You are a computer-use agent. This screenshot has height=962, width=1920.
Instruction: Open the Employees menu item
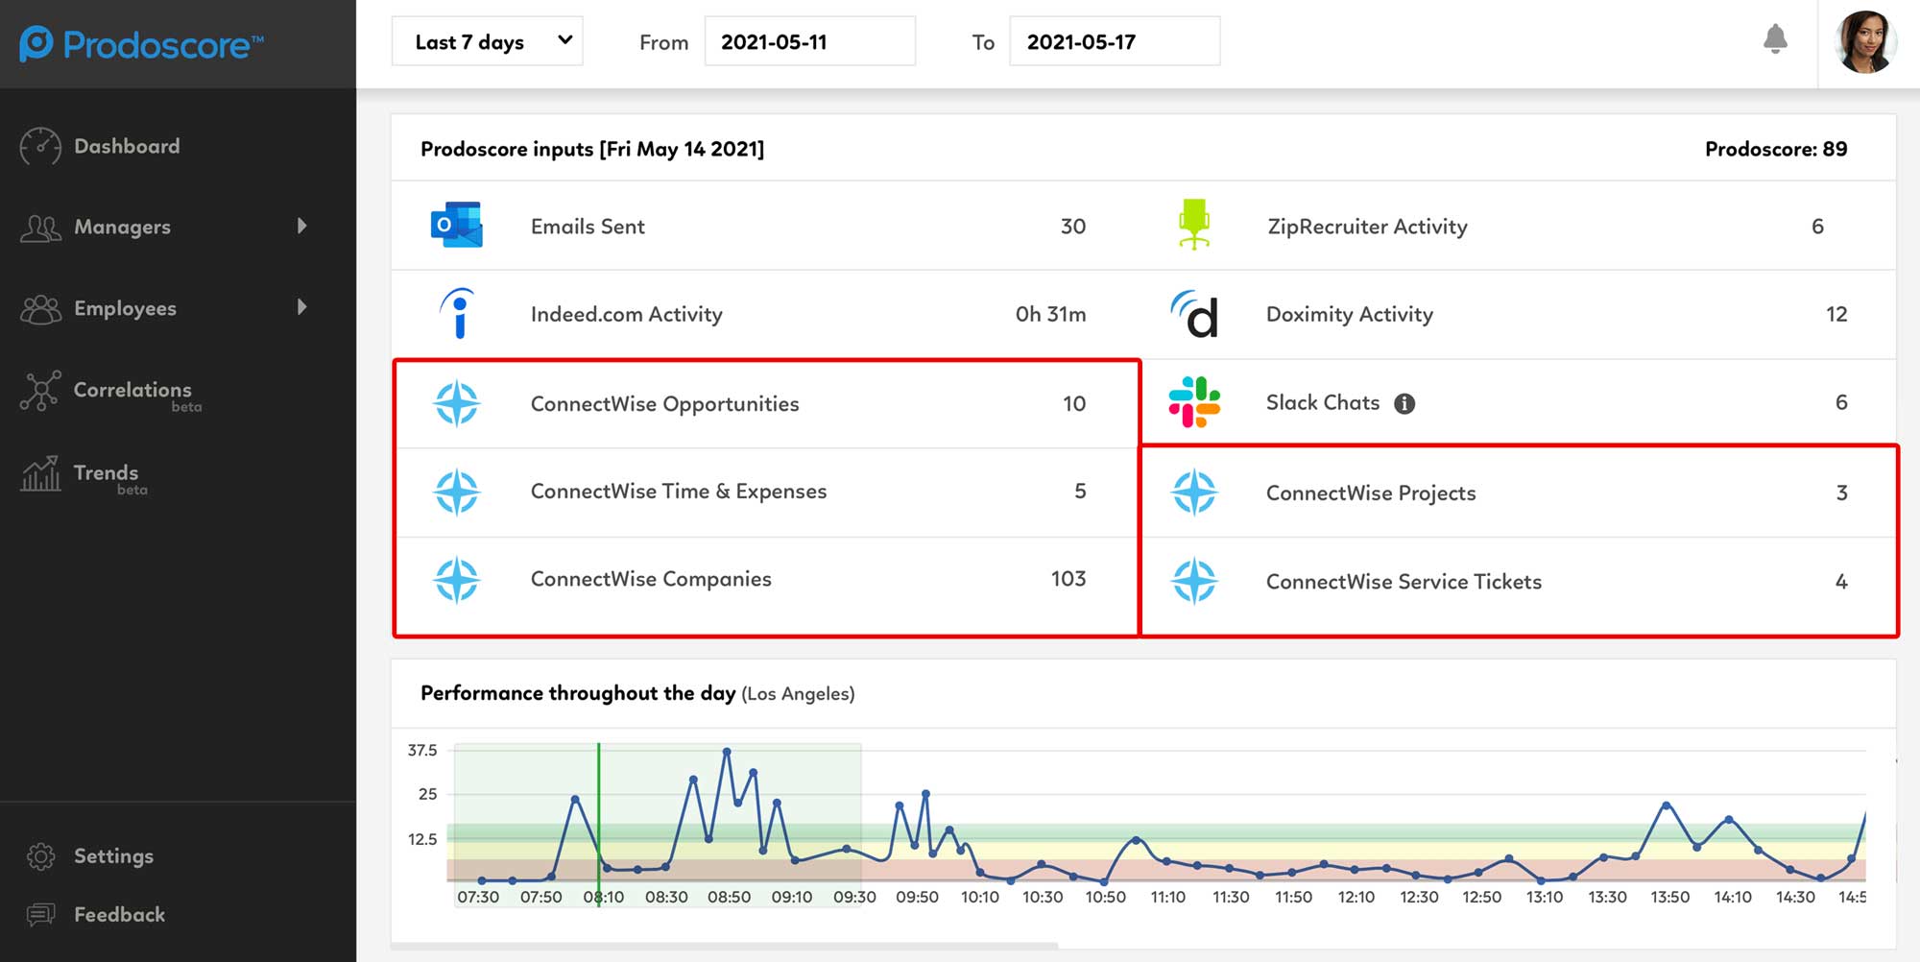coord(125,308)
